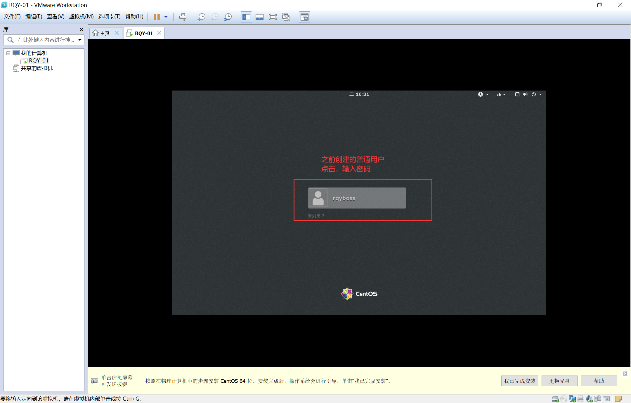This screenshot has height=403, width=631.
Task: Enter full screen mode
Action: click(273, 17)
